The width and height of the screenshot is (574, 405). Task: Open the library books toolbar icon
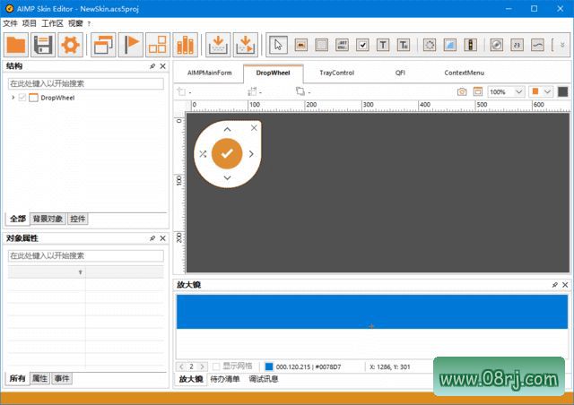(x=186, y=45)
